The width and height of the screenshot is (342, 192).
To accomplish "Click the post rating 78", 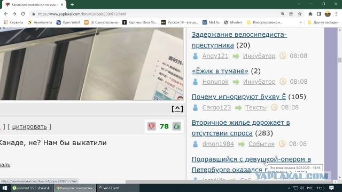I will coord(164,126).
